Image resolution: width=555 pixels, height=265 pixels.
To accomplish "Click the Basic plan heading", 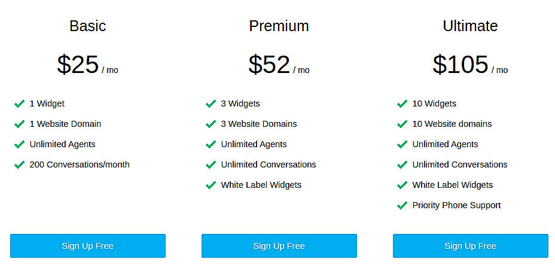I will [87, 26].
